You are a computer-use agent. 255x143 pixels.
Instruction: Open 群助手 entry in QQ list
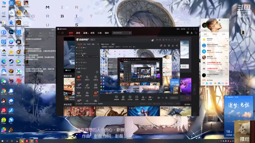215,51
